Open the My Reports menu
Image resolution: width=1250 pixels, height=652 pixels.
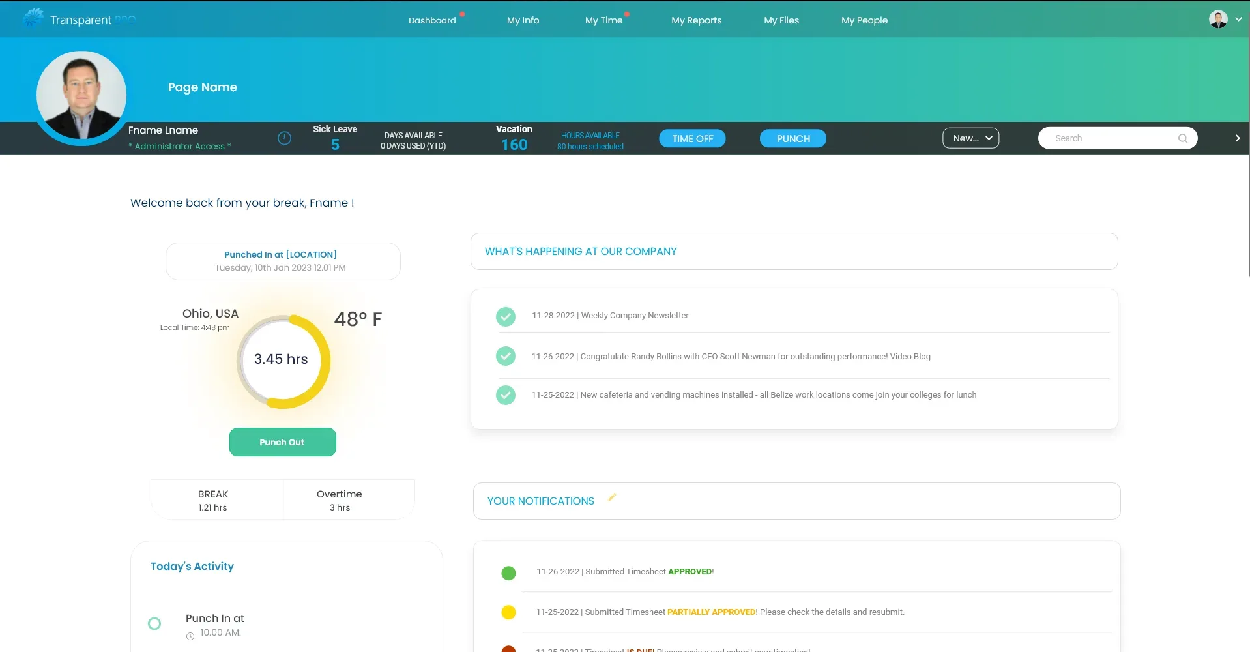click(x=696, y=20)
